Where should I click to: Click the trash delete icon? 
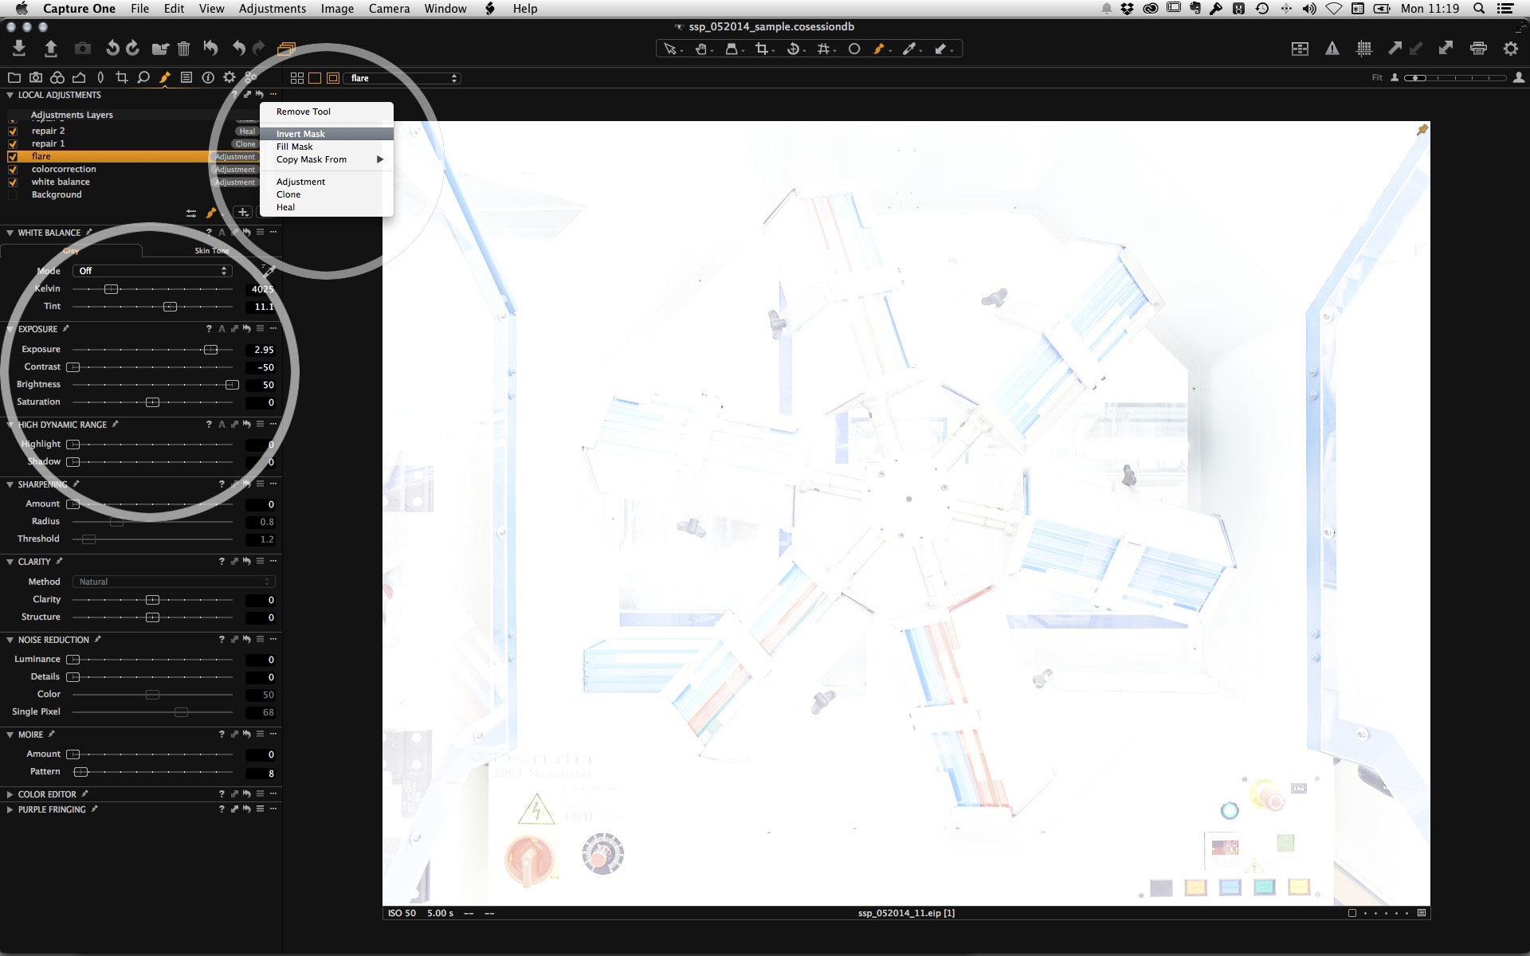[183, 49]
